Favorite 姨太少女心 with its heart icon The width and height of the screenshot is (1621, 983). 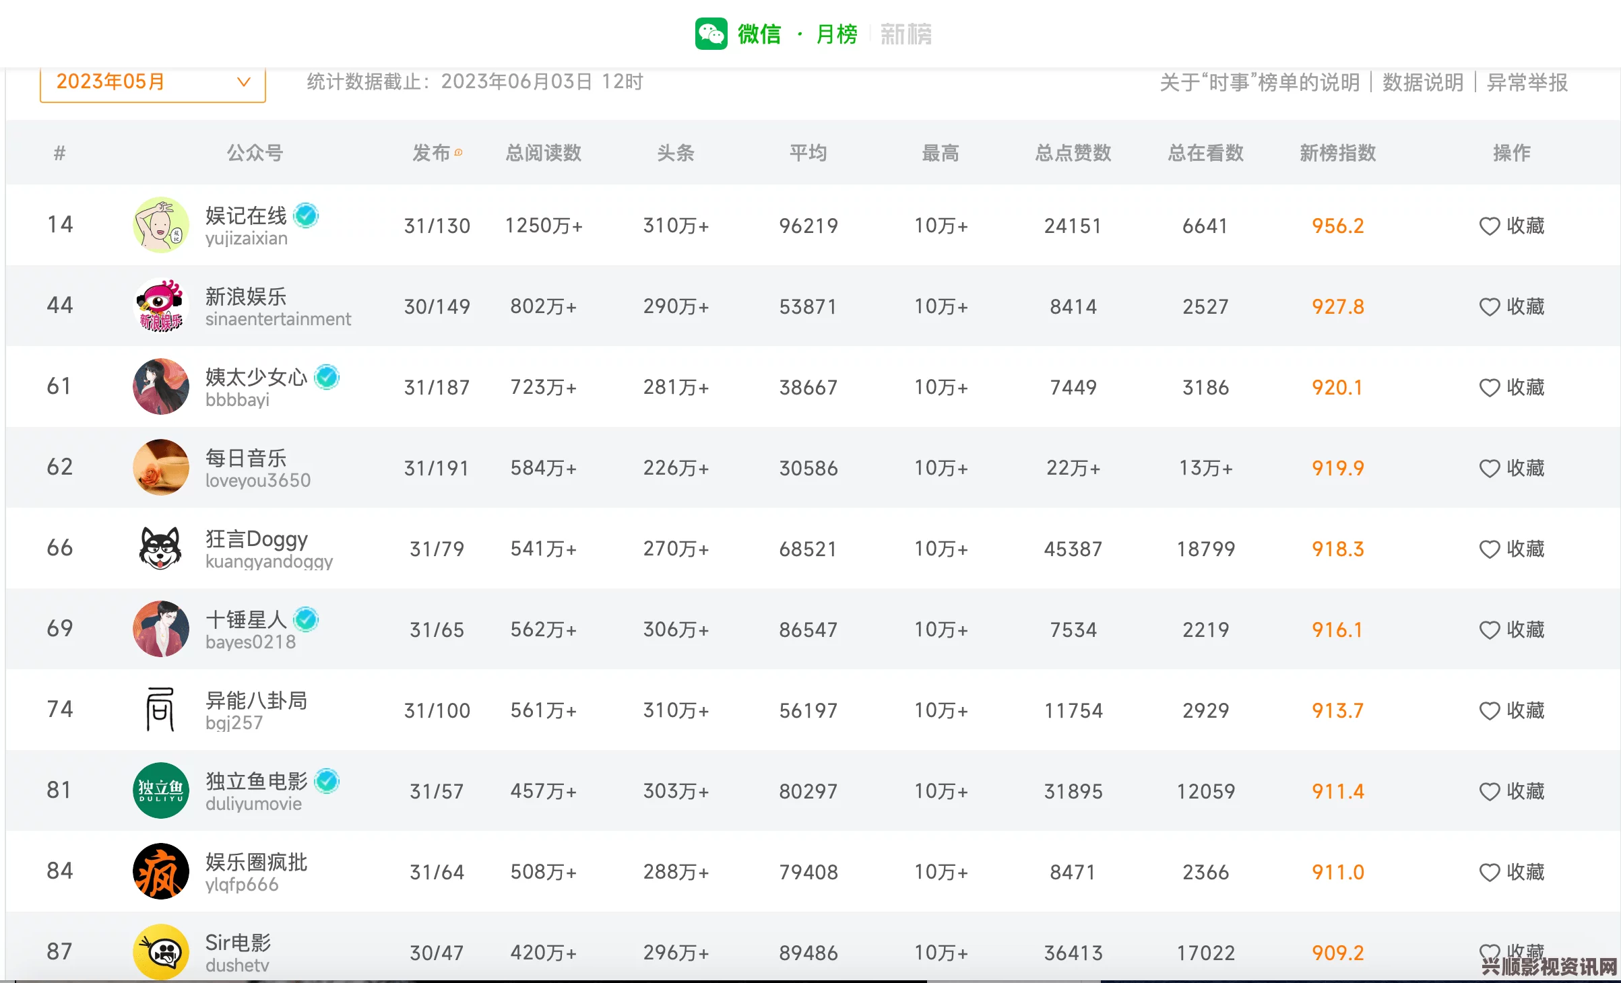tap(1489, 388)
